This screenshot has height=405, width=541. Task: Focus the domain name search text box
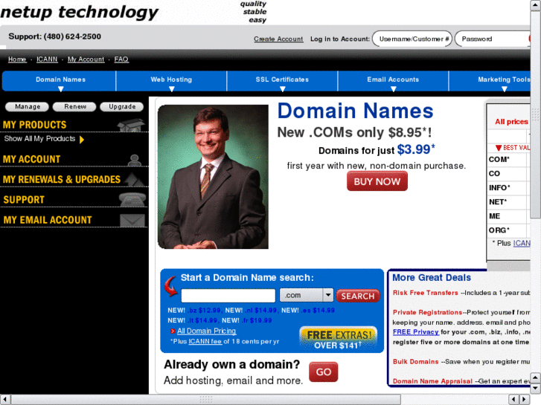point(228,296)
